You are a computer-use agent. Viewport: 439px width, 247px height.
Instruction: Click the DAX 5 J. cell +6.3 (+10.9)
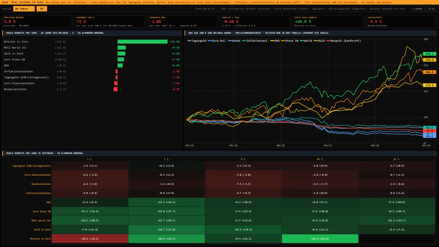click(243, 202)
